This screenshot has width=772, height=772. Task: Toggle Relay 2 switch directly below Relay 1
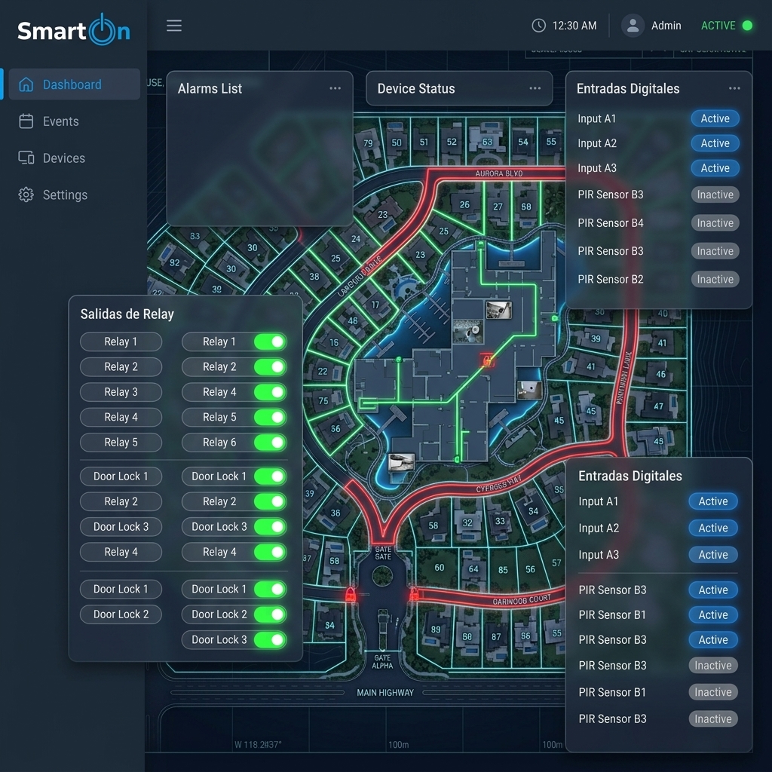[271, 367]
